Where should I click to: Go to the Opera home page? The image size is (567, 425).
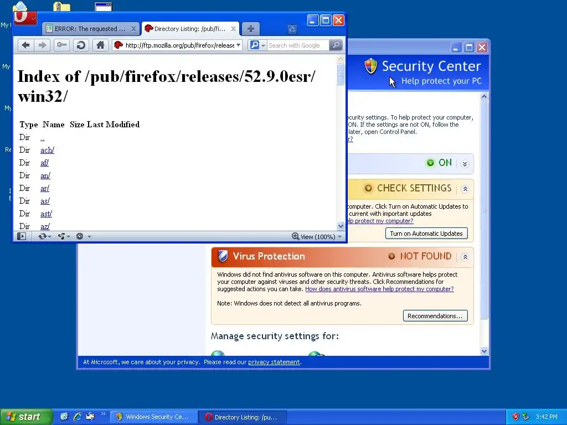(x=100, y=45)
